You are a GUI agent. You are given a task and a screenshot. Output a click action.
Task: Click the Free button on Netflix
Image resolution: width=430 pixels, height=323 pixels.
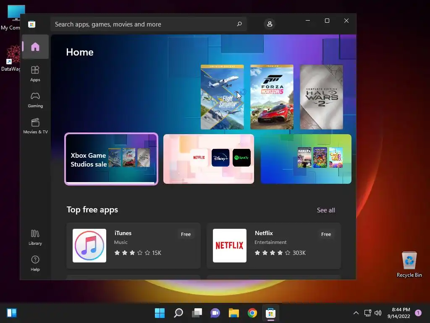click(326, 234)
